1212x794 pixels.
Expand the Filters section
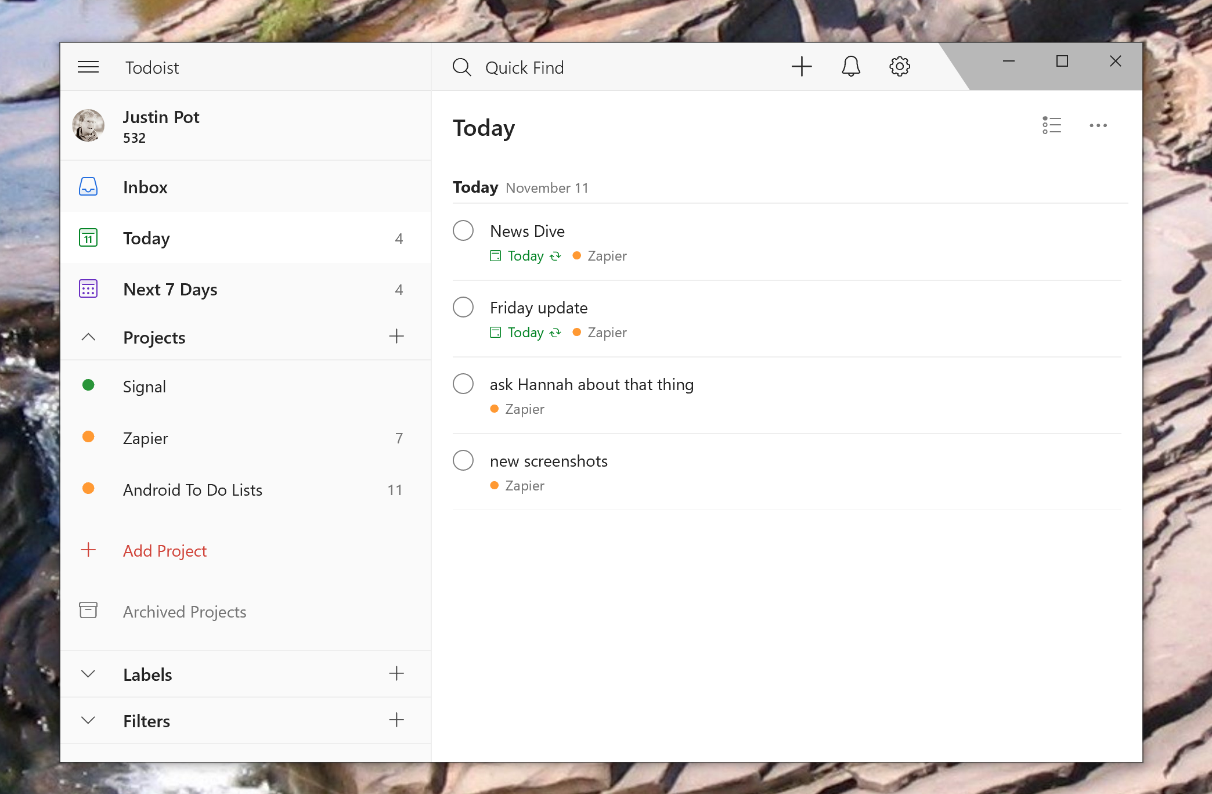89,719
